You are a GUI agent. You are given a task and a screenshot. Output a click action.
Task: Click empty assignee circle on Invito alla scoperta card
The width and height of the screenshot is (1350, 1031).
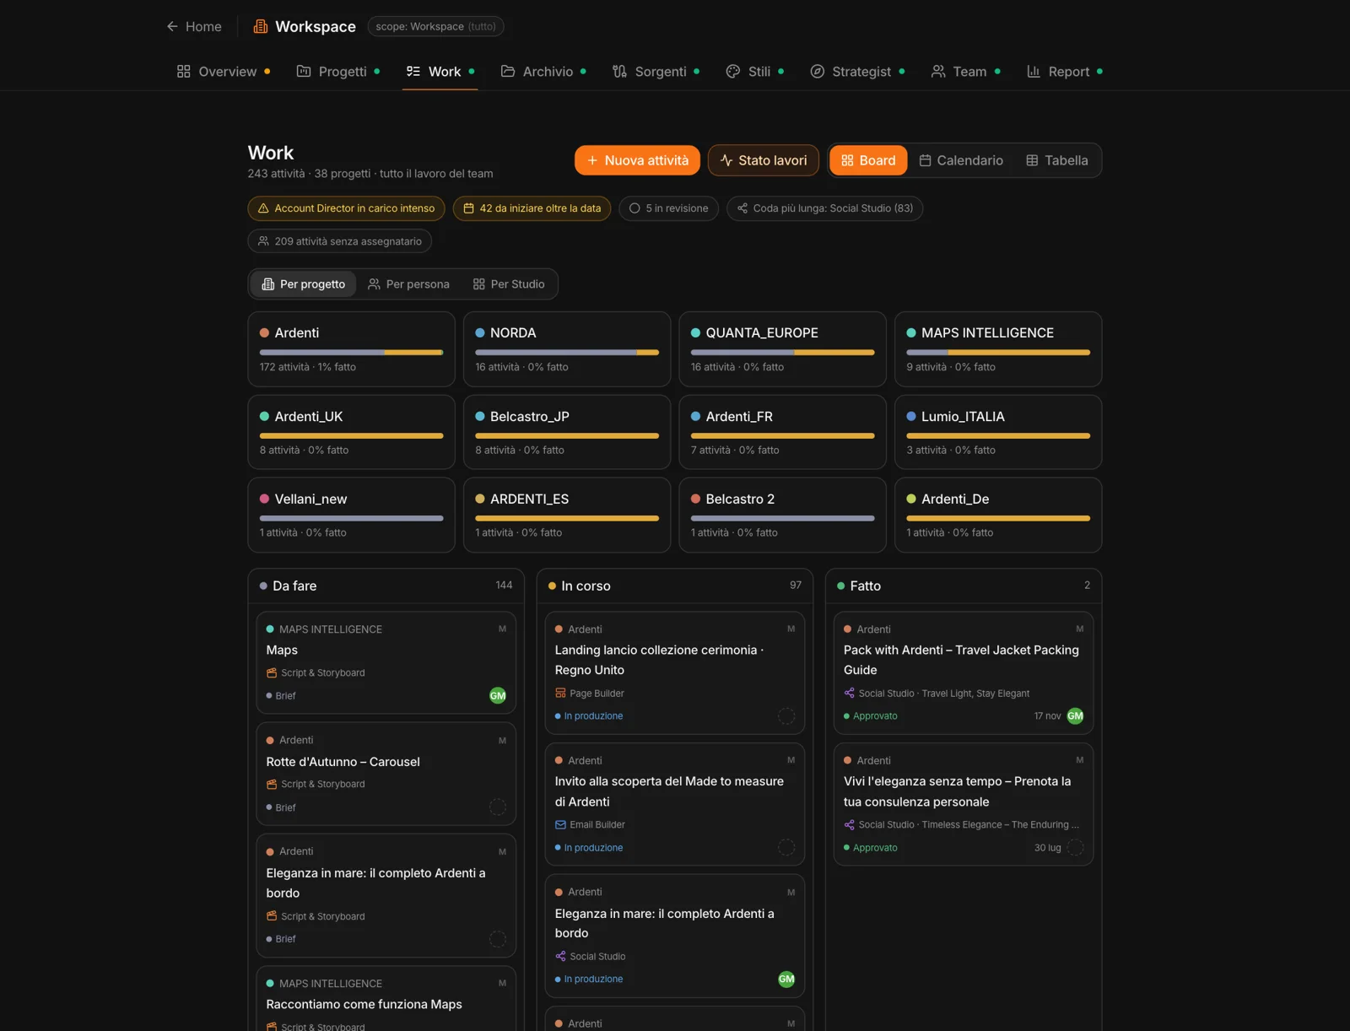pos(786,847)
